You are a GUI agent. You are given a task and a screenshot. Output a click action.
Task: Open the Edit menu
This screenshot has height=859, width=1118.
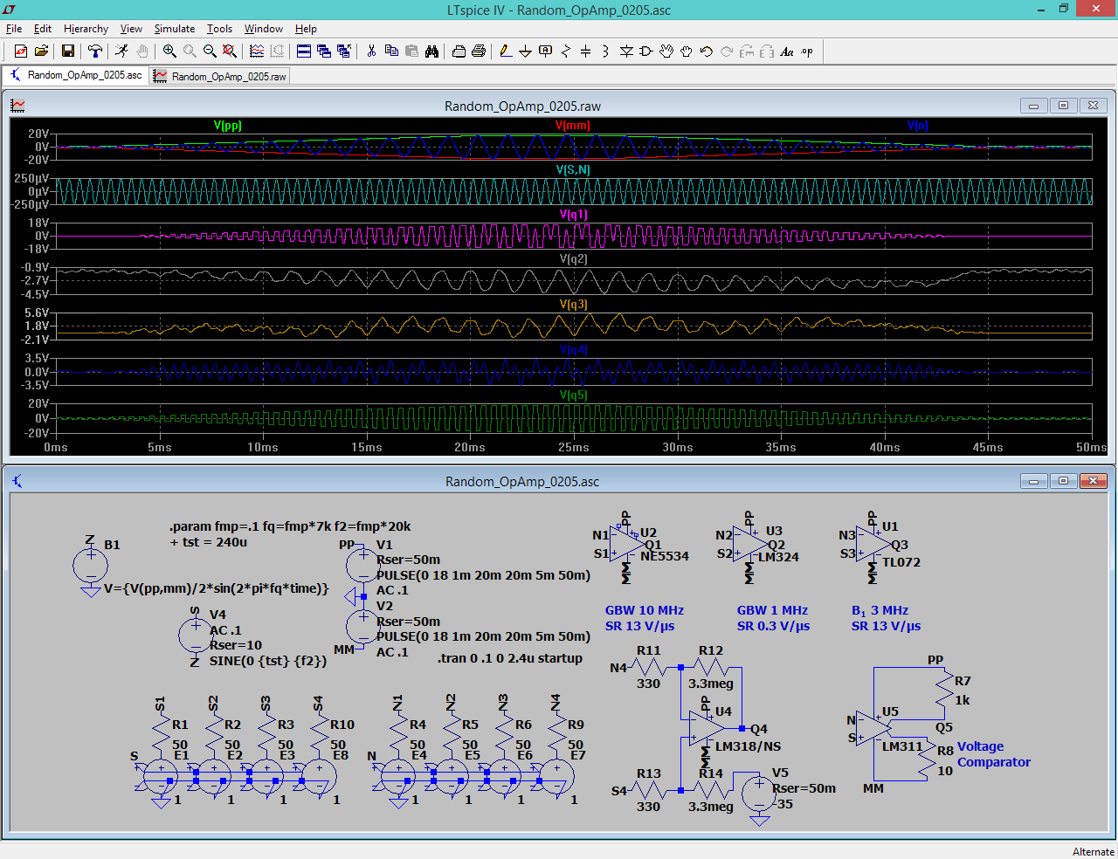(43, 29)
